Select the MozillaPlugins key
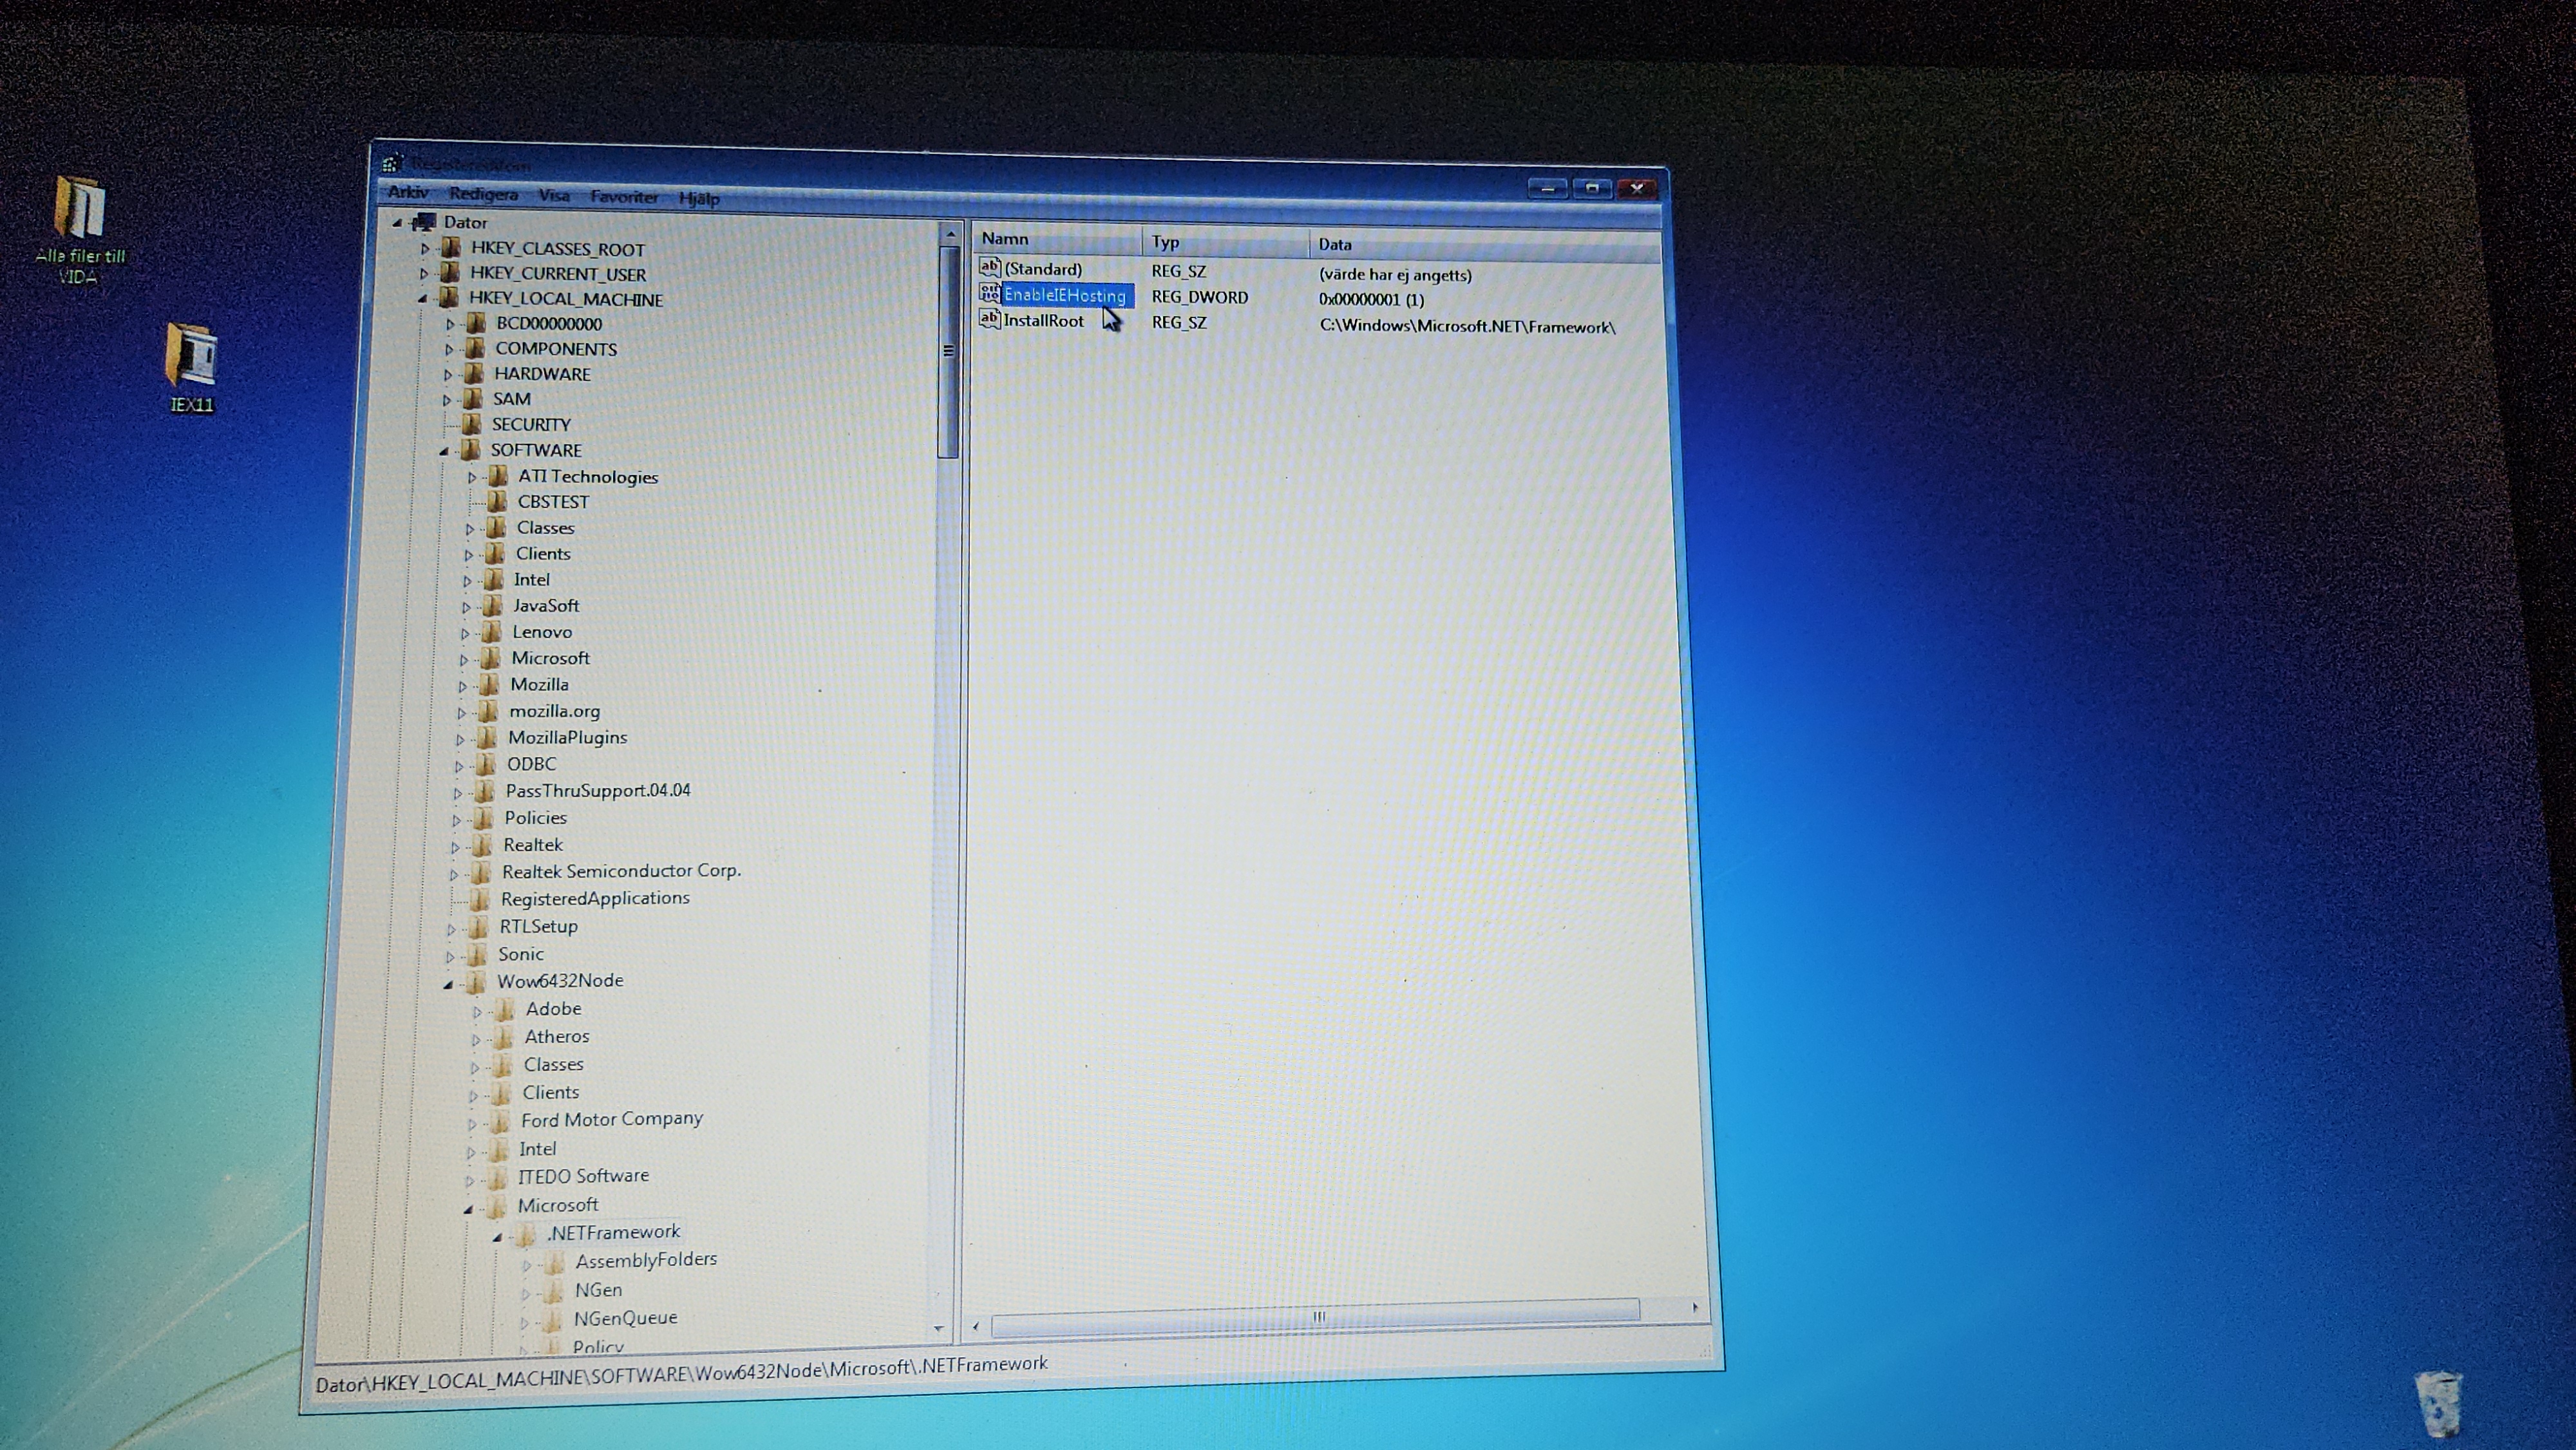The width and height of the screenshot is (2576, 1450). click(x=567, y=737)
